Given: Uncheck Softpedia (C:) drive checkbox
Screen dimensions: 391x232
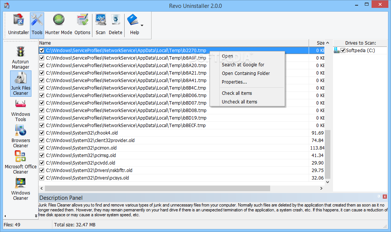Looking at the screenshot, I should 343,51.
